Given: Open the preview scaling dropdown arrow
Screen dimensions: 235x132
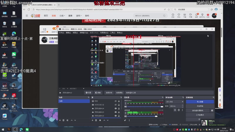Looking at the screenshot, I should [83, 89].
